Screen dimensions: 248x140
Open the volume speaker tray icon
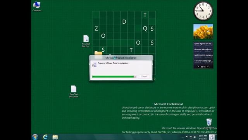(x=195, y=137)
